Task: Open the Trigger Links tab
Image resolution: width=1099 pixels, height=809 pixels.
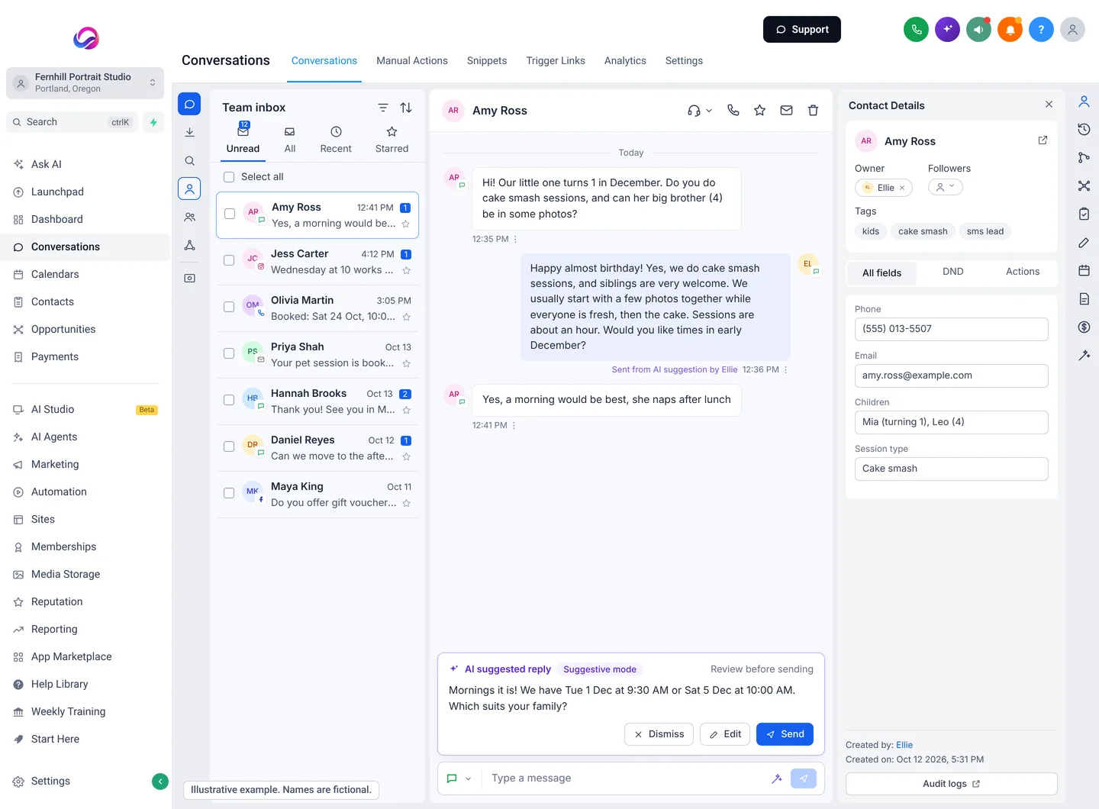Action: (x=556, y=60)
